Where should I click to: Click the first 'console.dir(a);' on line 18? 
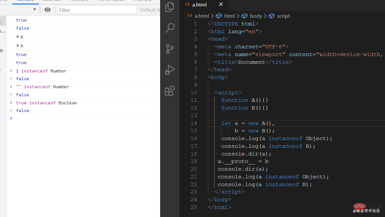[x=246, y=154]
